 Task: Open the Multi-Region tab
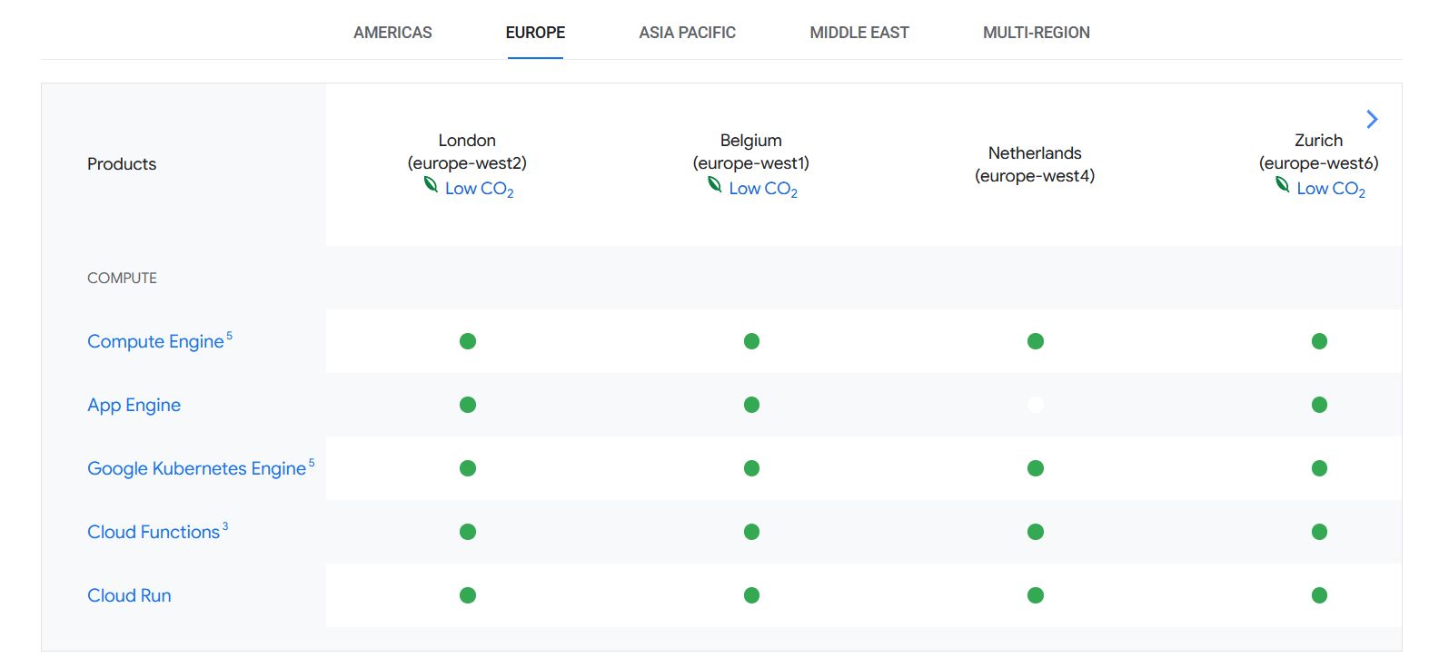coord(1036,33)
